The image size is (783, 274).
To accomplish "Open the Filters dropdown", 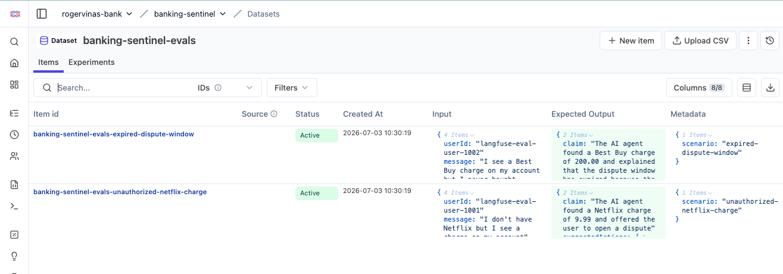I will pyautogui.click(x=292, y=88).
